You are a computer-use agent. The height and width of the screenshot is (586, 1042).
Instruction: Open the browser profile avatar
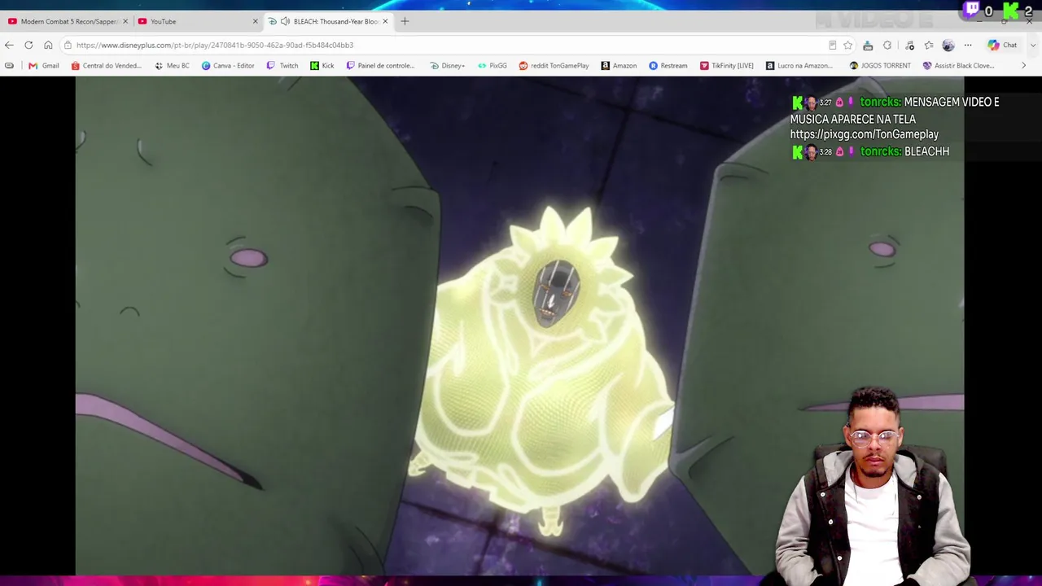pyautogui.click(x=948, y=45)
